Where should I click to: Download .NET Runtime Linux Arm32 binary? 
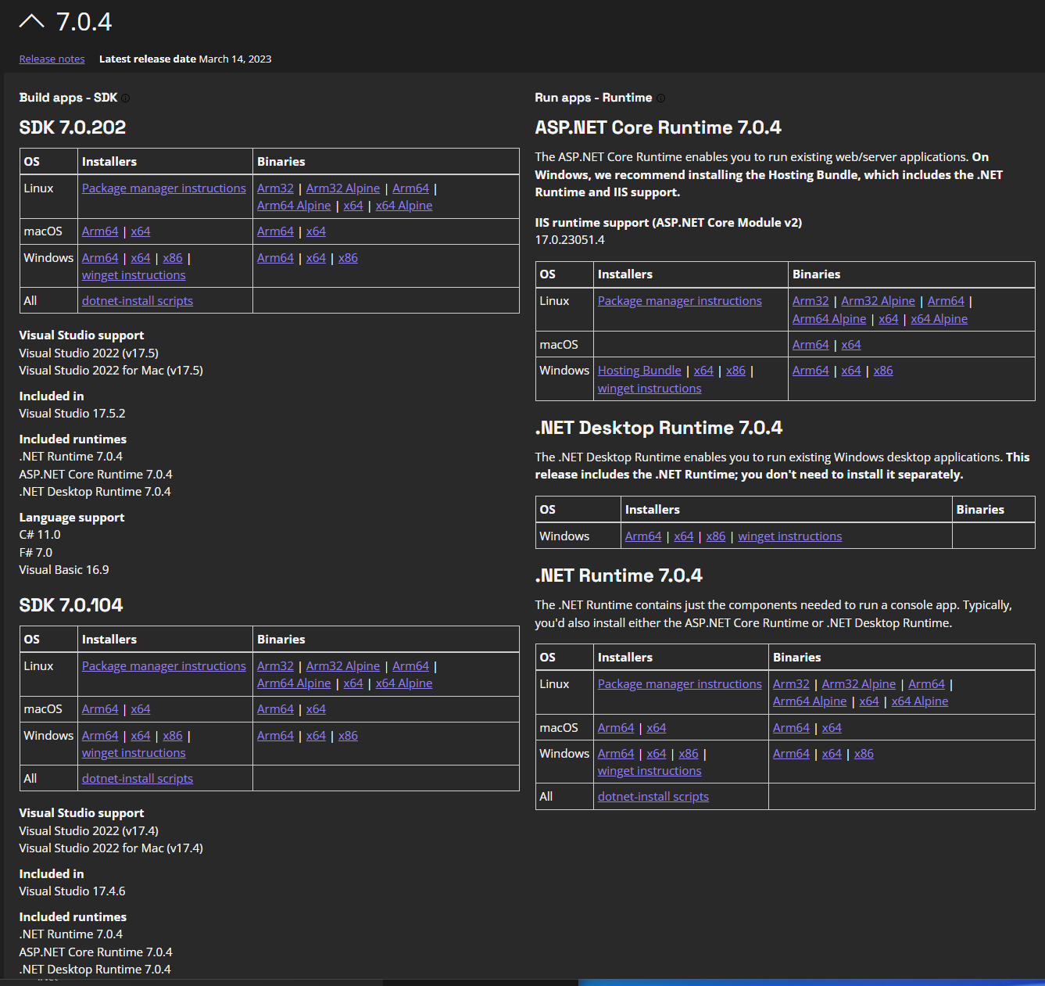click(791, 684)
